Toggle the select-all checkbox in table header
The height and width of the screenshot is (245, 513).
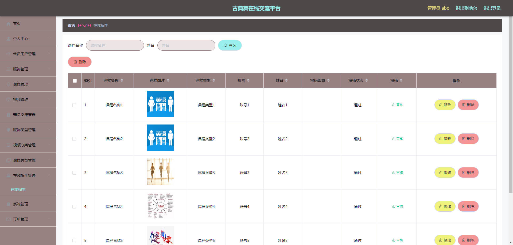pos(75,81)
